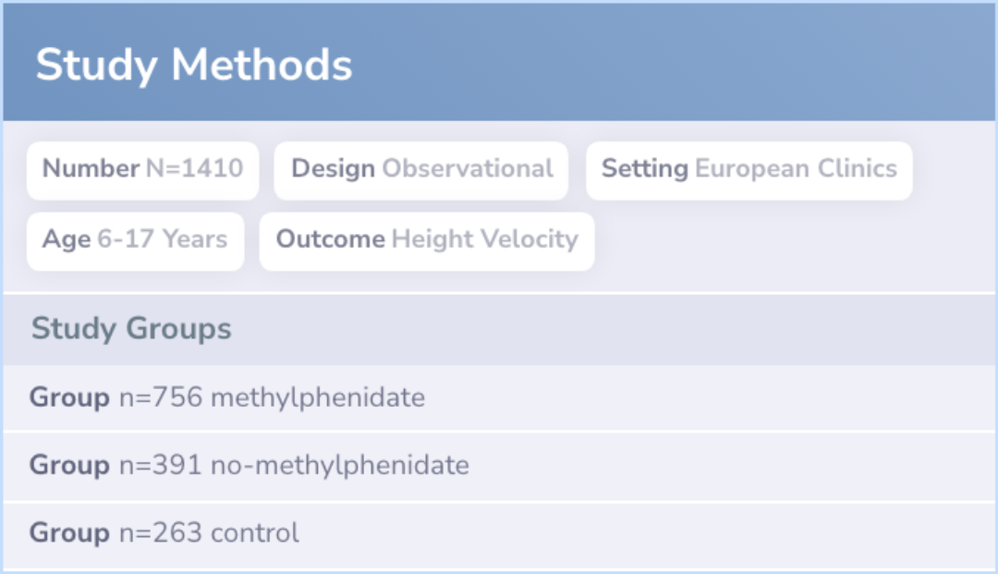Click the 6-17 Years value text

click(x=163, y=239)
